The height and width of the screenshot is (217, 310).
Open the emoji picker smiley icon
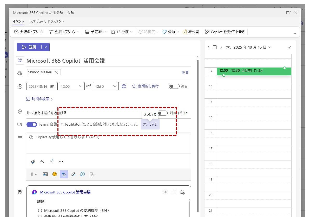(x=55, y=174)
